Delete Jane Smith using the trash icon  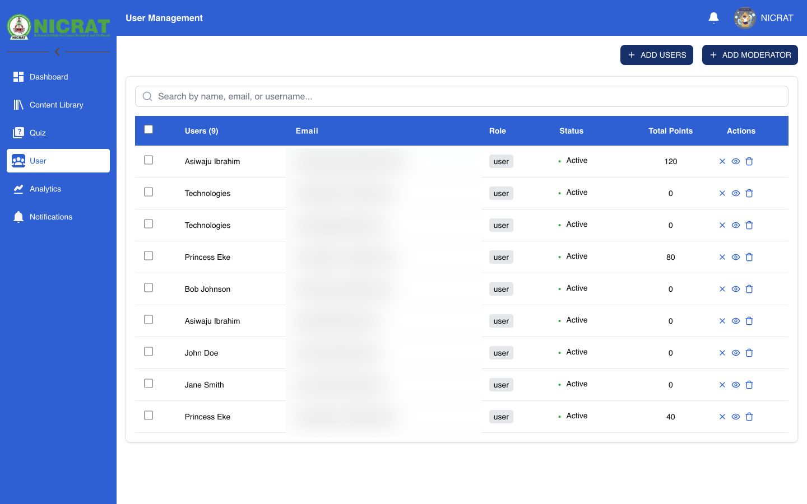pos(749,385)
